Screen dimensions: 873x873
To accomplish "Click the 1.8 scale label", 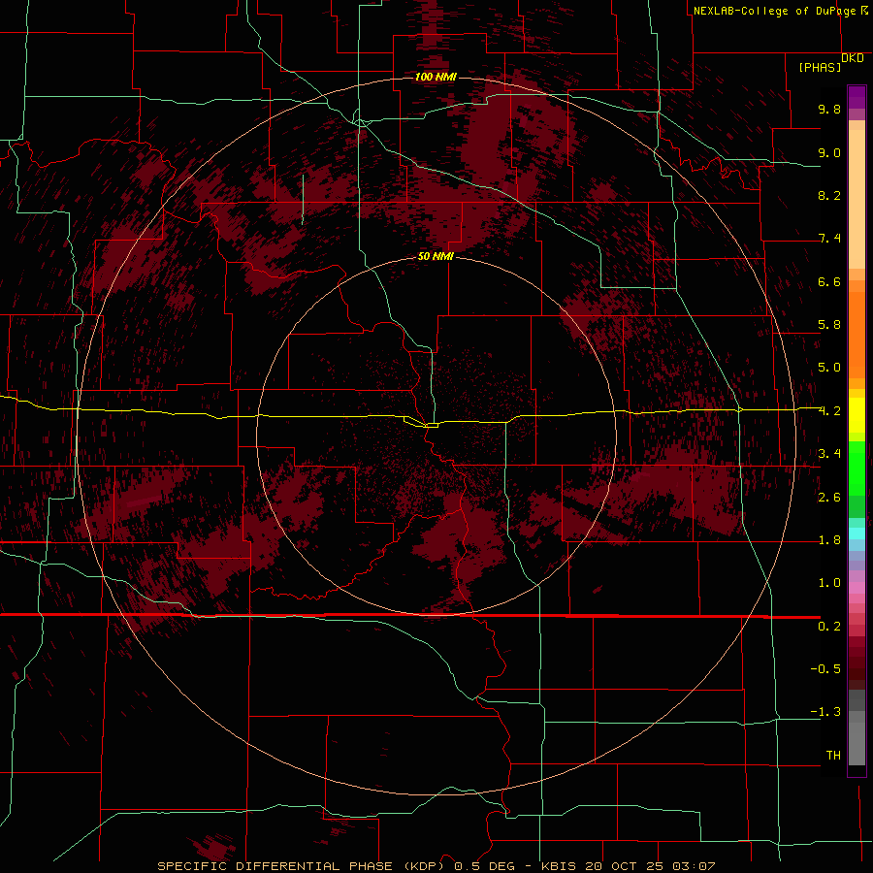I will coord(829,540).
